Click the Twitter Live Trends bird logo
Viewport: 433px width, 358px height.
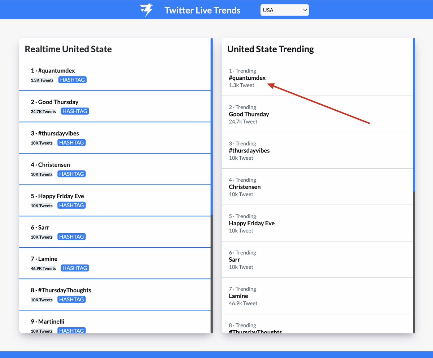pyautogui.click(x=146, y=10)
